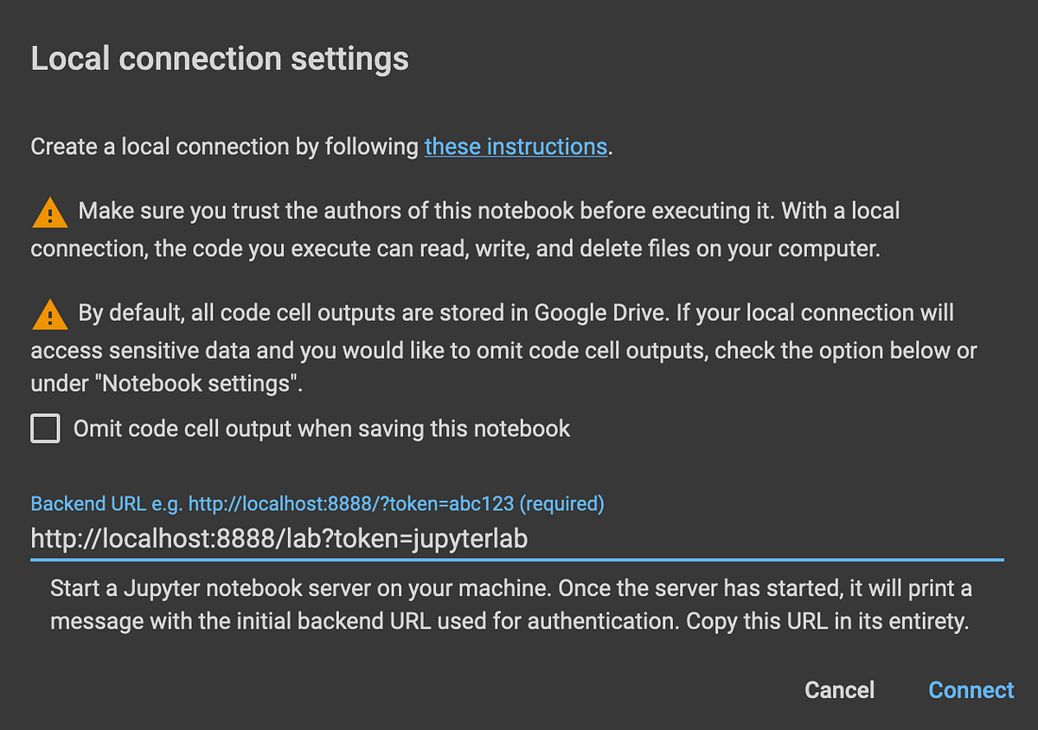The image size is (1038, 730).
Task: Click inside the Backend URL input field
Action: [x=279, y=538]
